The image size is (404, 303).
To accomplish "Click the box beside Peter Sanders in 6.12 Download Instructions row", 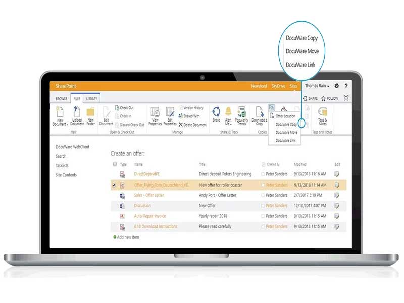I will click(263, 226).
